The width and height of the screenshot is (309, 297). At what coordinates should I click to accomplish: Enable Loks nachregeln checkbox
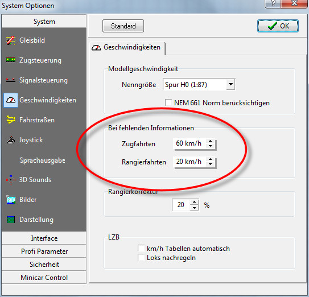[141, 257]
